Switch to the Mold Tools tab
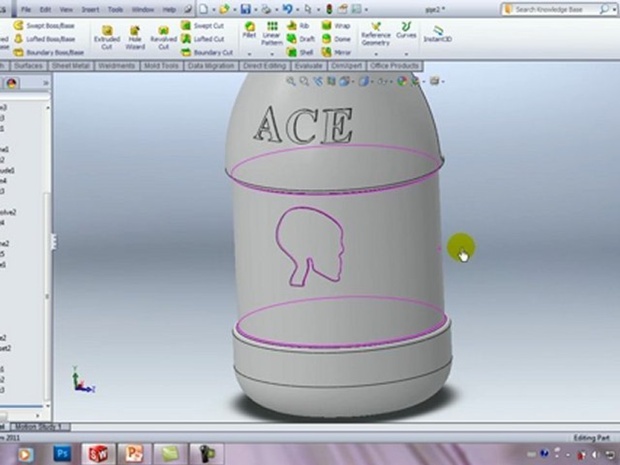620x465 pixels. point(161,66)
